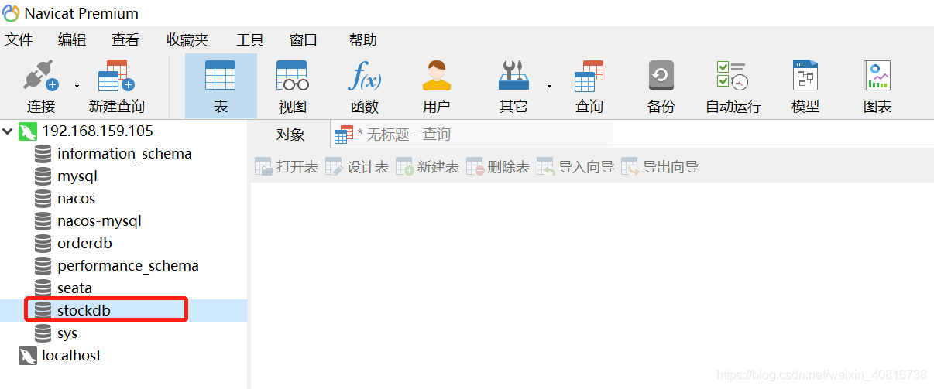Open the 备份 (Backup) toolbar icon
934x389 pixels.
click(661, 77)
